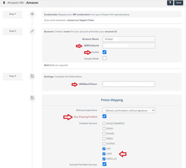Viewport: 186px width, 168px height.
Task: Tick the Sample Mode checkbox
Action: coord(104,58)
